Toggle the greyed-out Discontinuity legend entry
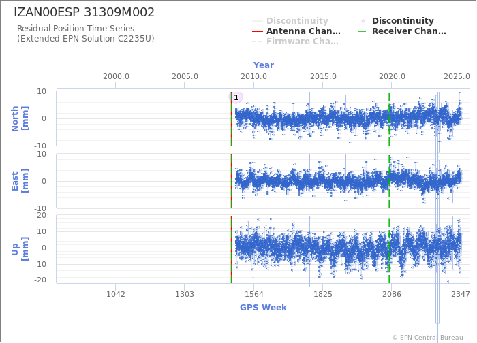This screenshot has height=343, width=477. point(290,21)
